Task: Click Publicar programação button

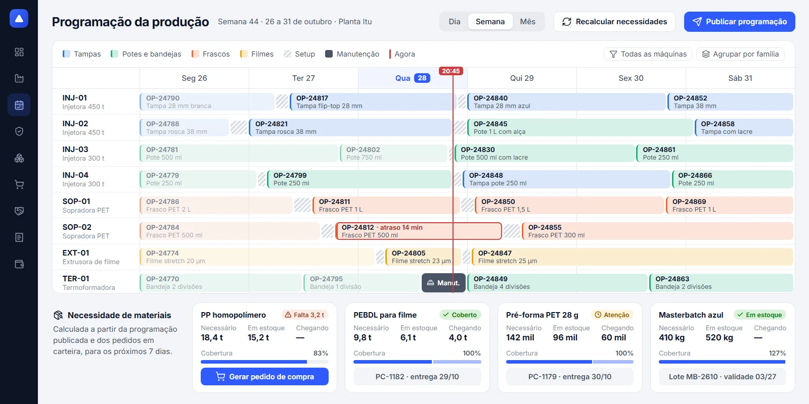Action: click(x=739, y=22)
